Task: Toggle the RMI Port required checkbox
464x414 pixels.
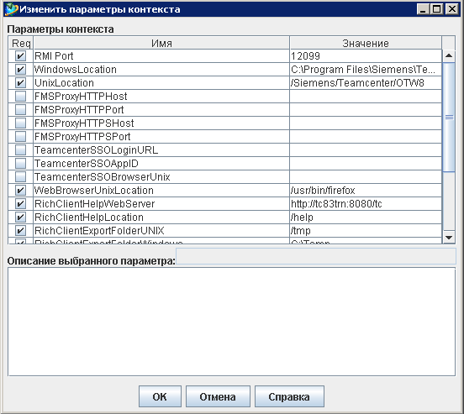Action: point(20,55)
